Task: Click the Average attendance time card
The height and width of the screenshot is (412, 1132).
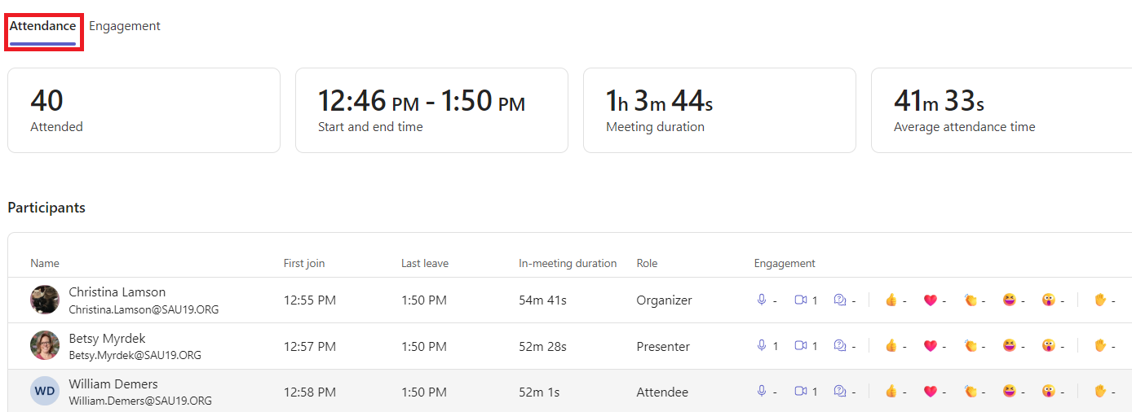Action: click(x=1002, y=110)
